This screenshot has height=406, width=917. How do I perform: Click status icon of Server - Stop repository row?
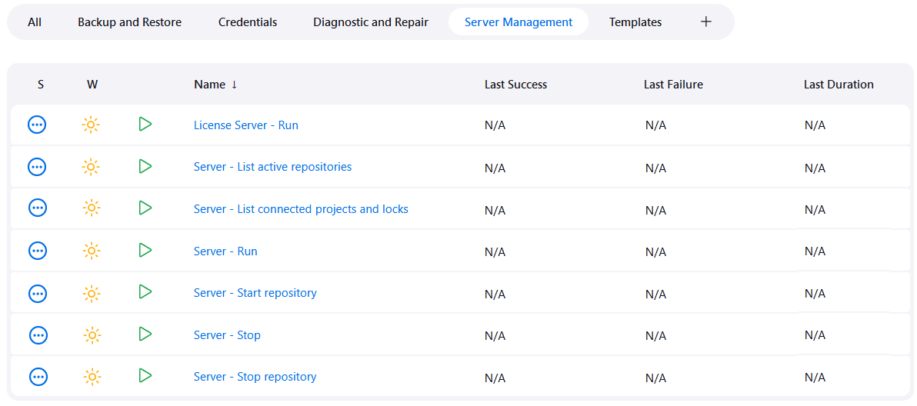[x=38, y=377]
